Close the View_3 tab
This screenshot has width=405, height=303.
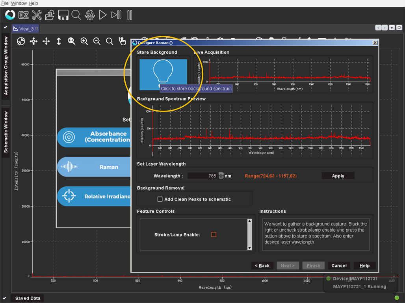pos(37,29)
